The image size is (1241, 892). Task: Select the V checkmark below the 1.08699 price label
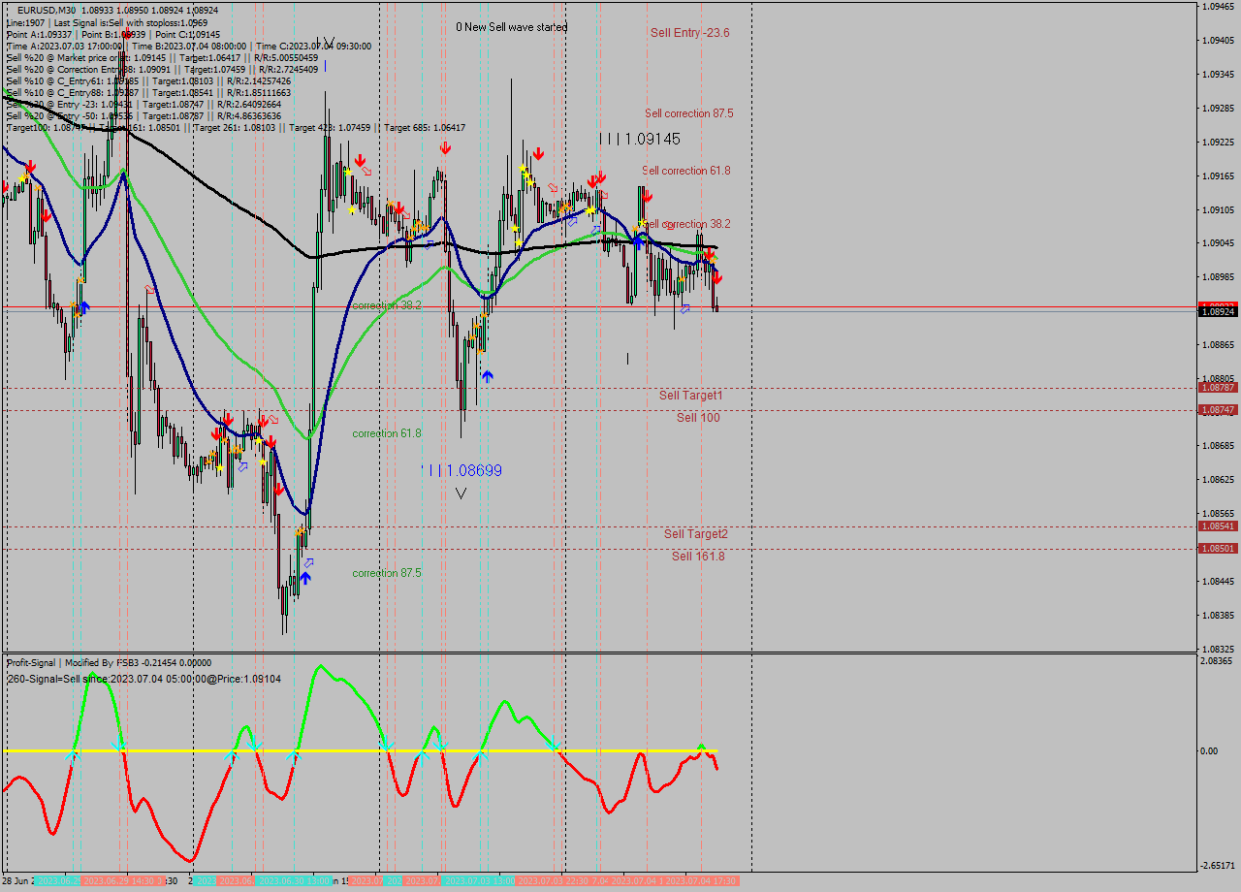point(461,493)
